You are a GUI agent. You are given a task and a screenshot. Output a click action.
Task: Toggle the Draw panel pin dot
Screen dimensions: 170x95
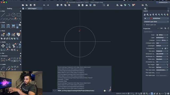(x=20, y=11)
